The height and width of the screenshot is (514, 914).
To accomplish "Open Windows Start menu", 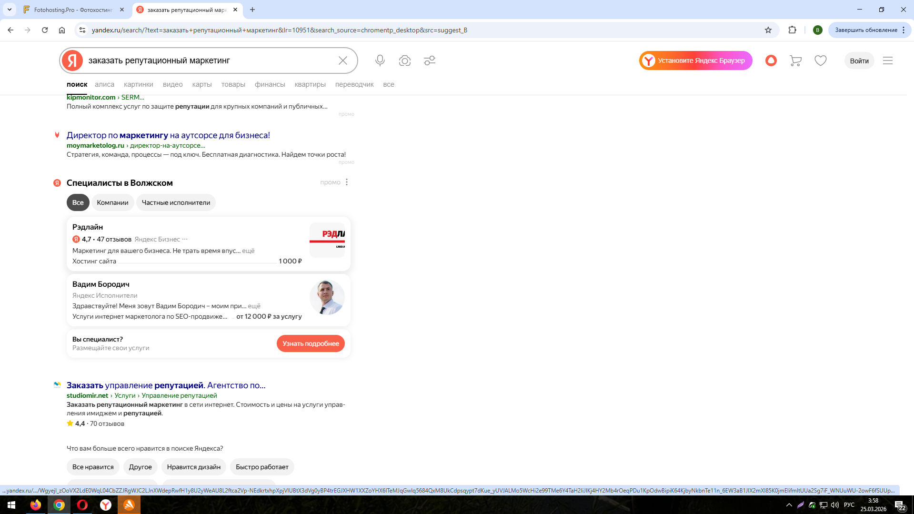I will click(11, 505).
